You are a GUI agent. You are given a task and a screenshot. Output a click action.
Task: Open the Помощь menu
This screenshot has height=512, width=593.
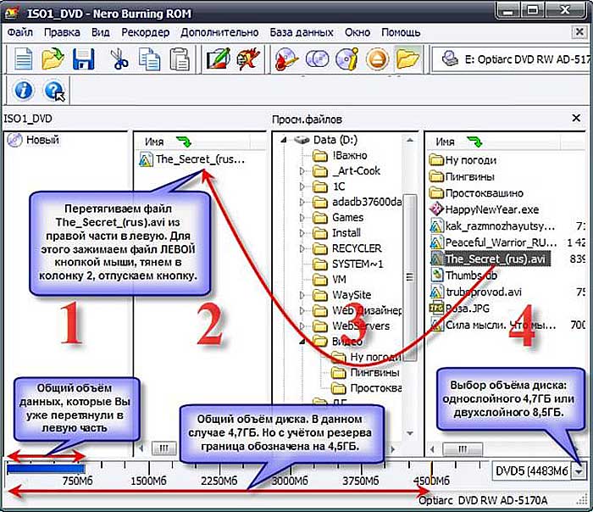click(401, 32)
